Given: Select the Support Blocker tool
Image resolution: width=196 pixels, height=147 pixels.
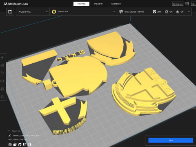Looking at the screenshot, I should pos(2,97).
